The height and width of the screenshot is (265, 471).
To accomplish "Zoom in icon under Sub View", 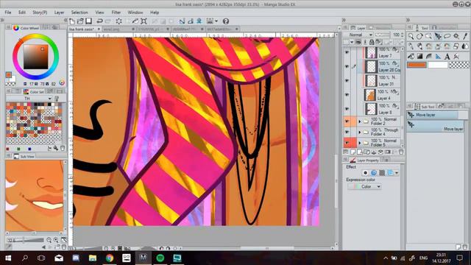I will [x=56, y=240].
